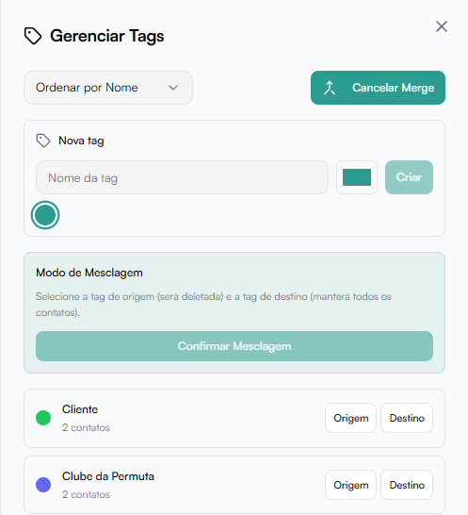Screen dimensions: 468x515
Task: Select the teal circular color preset
Action: coord(45,215)
